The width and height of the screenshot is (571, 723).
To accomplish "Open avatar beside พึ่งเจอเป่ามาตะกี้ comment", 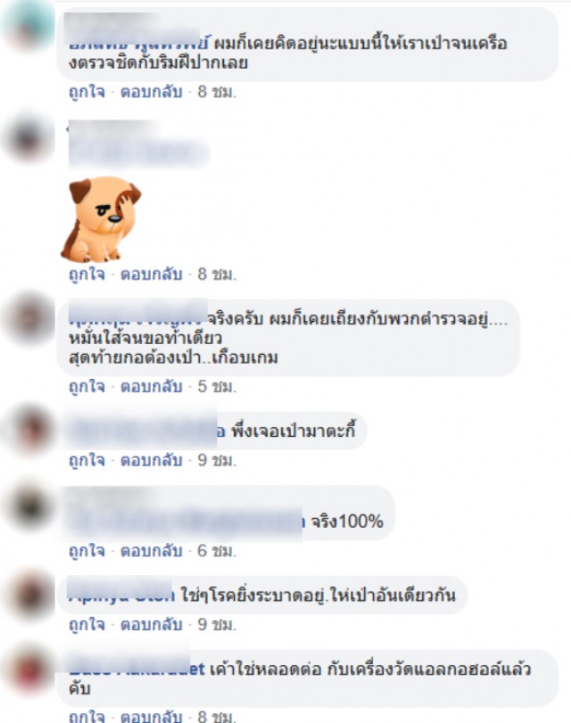I will (x=29, y=430).
